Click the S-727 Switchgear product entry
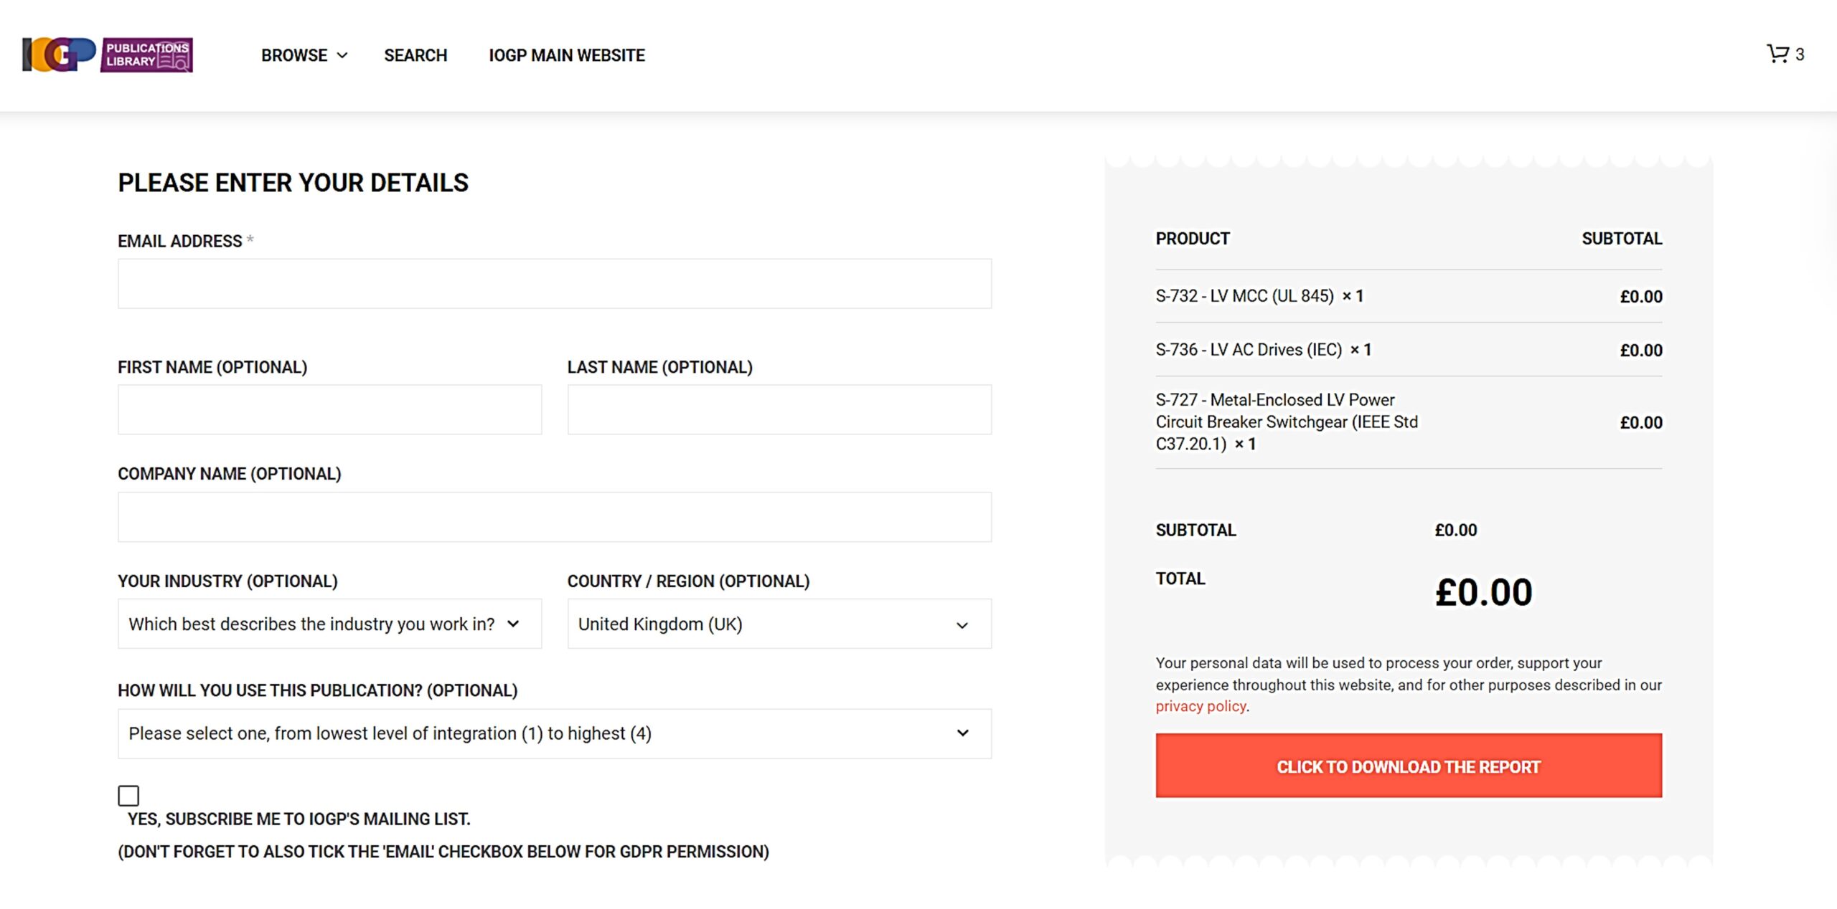The image size is (1837, 909). (x=1286, y=422)
